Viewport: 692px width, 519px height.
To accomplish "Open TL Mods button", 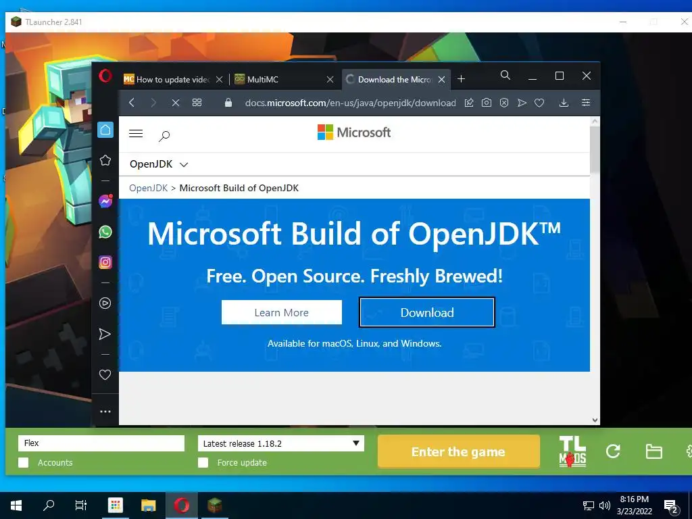I will click(572, 451).
